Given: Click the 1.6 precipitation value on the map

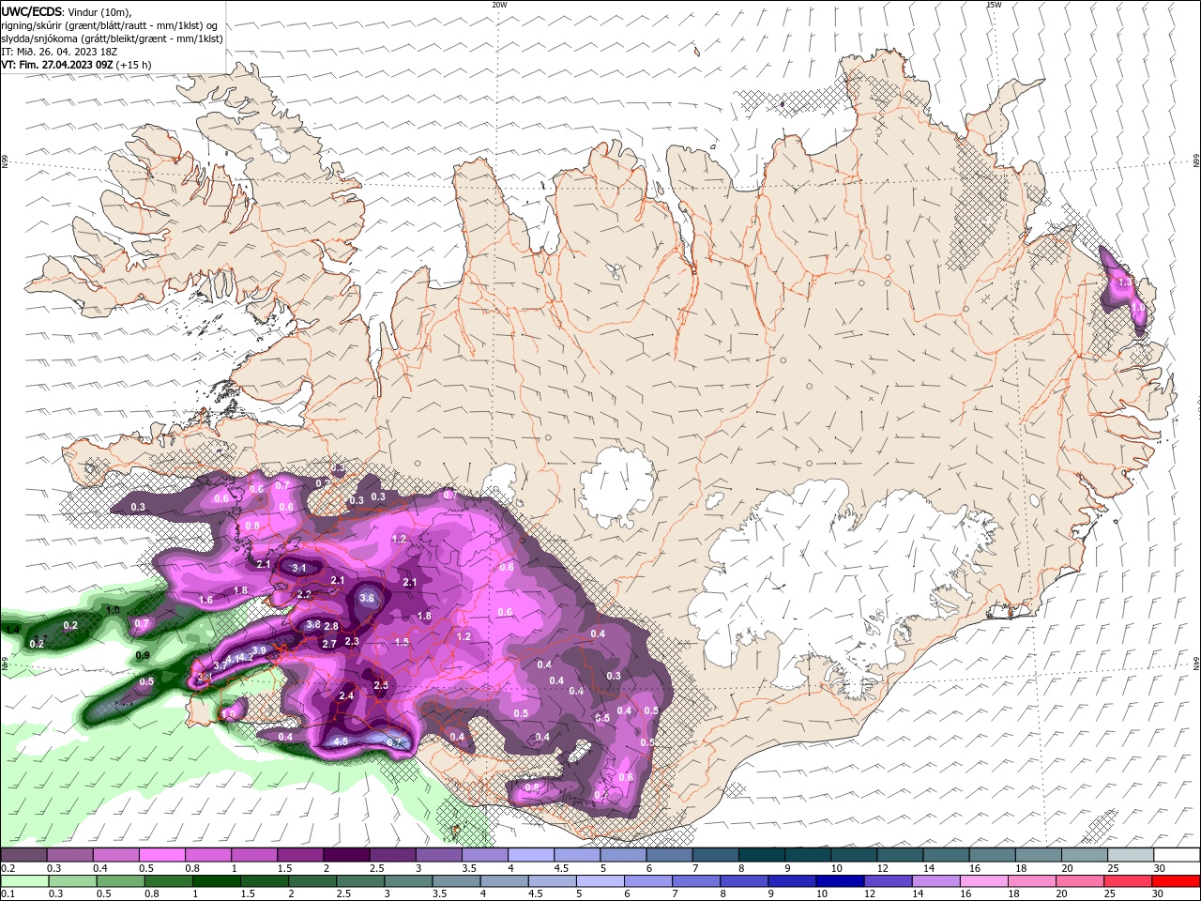Looking at the screenshot, I should pos(206,599).
